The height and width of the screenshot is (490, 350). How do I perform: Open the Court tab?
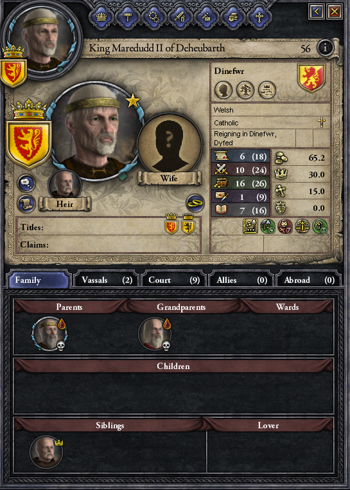tap(173, 280)
